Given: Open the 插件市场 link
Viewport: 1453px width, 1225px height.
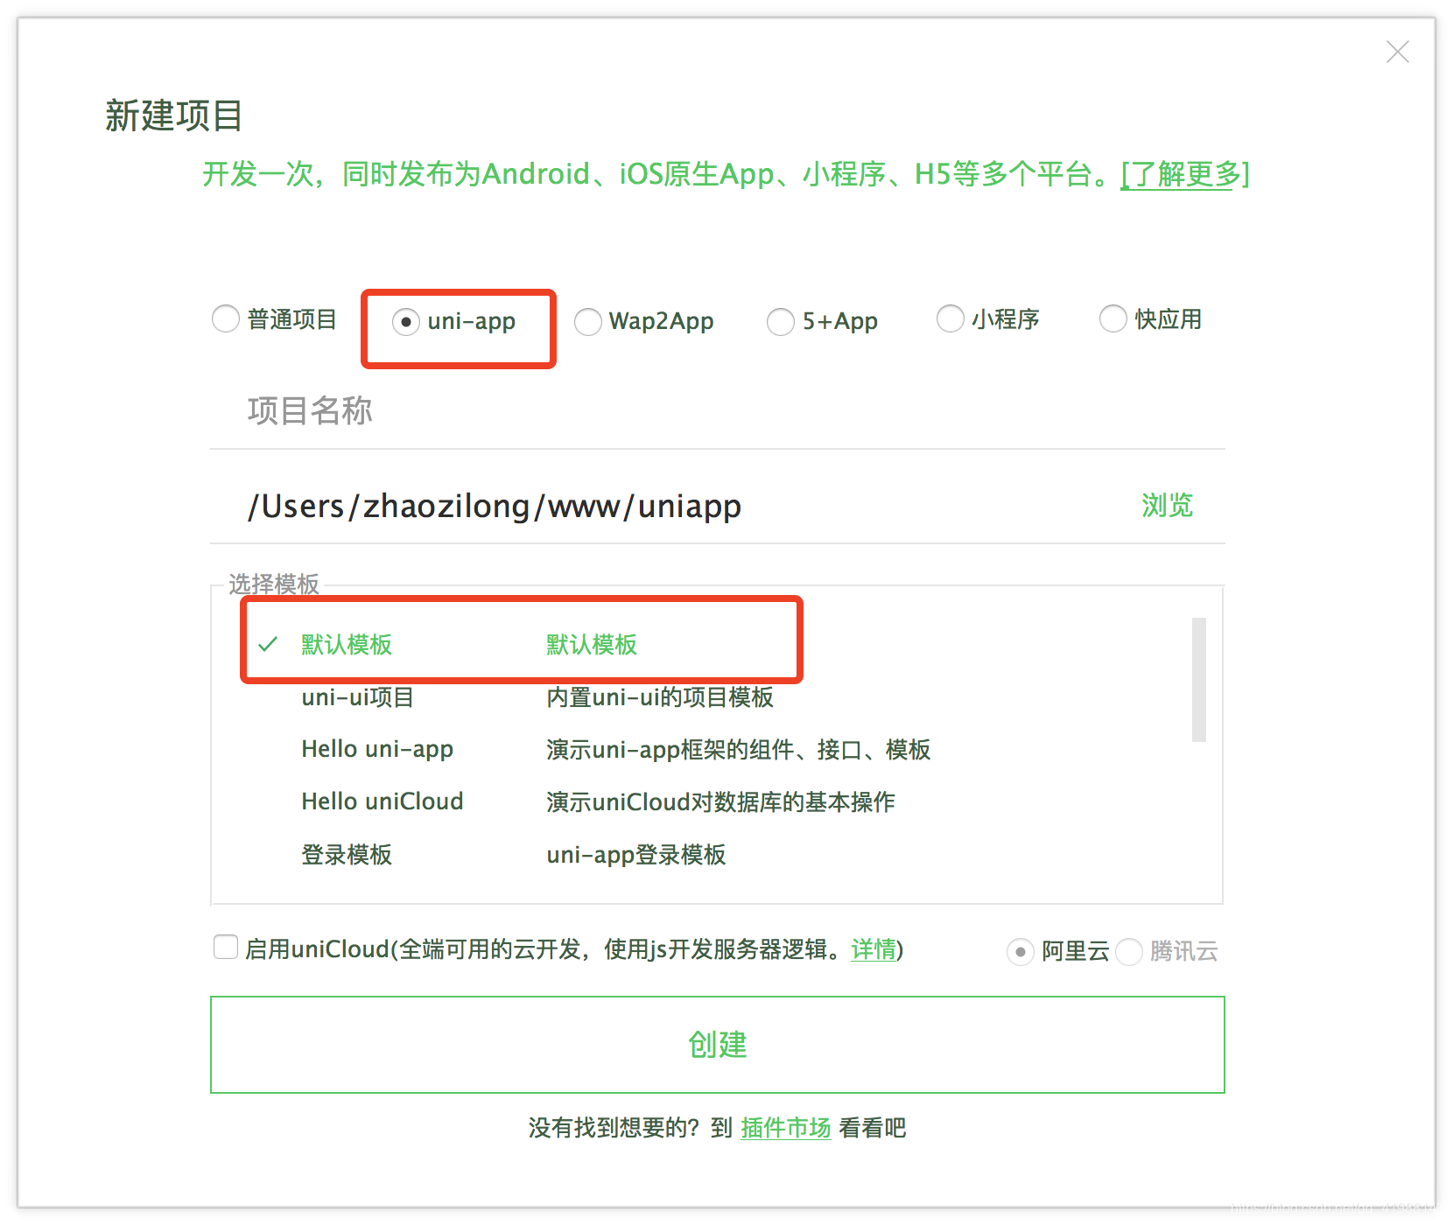Looking at the screenshot, I should [x=784, y=1128].
